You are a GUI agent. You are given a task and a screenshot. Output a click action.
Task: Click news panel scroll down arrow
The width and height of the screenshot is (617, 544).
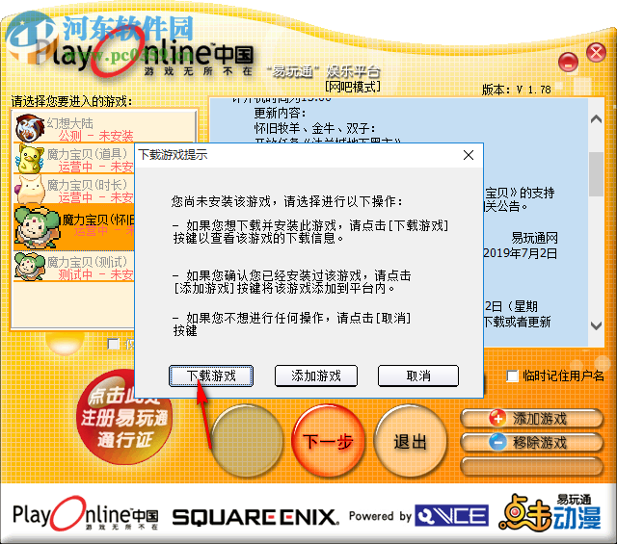pyautogui.click(x=596, y=325)
